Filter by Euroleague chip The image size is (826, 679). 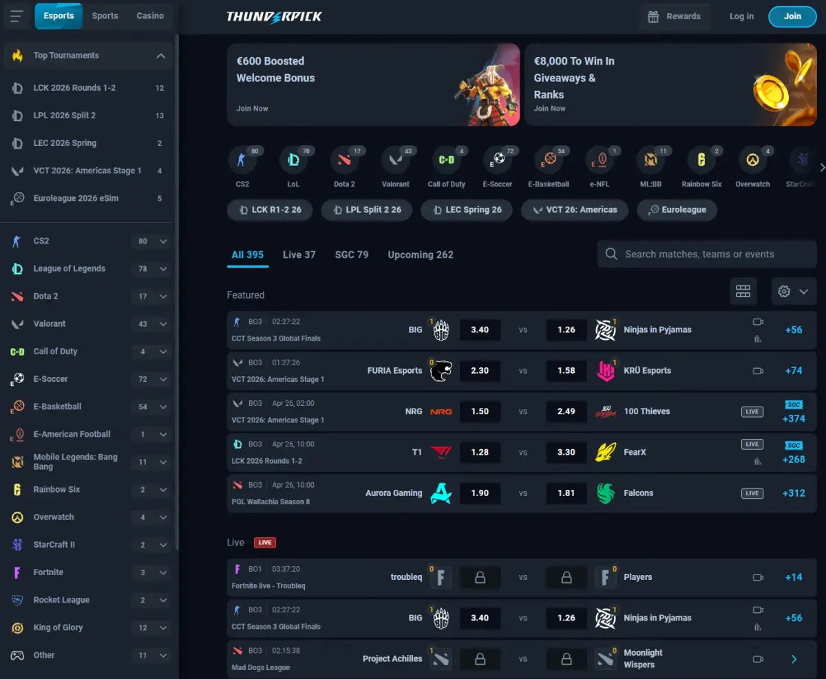(677, 210)
